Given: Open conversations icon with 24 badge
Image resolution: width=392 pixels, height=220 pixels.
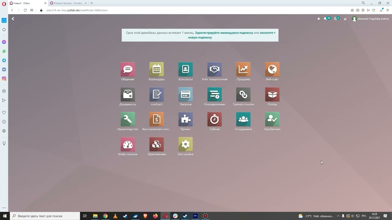Looking at the screenshot, I should tap(327, 19).
